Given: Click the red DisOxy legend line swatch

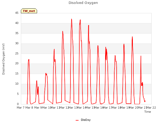Looking at the screenshot, I should 77,120.
